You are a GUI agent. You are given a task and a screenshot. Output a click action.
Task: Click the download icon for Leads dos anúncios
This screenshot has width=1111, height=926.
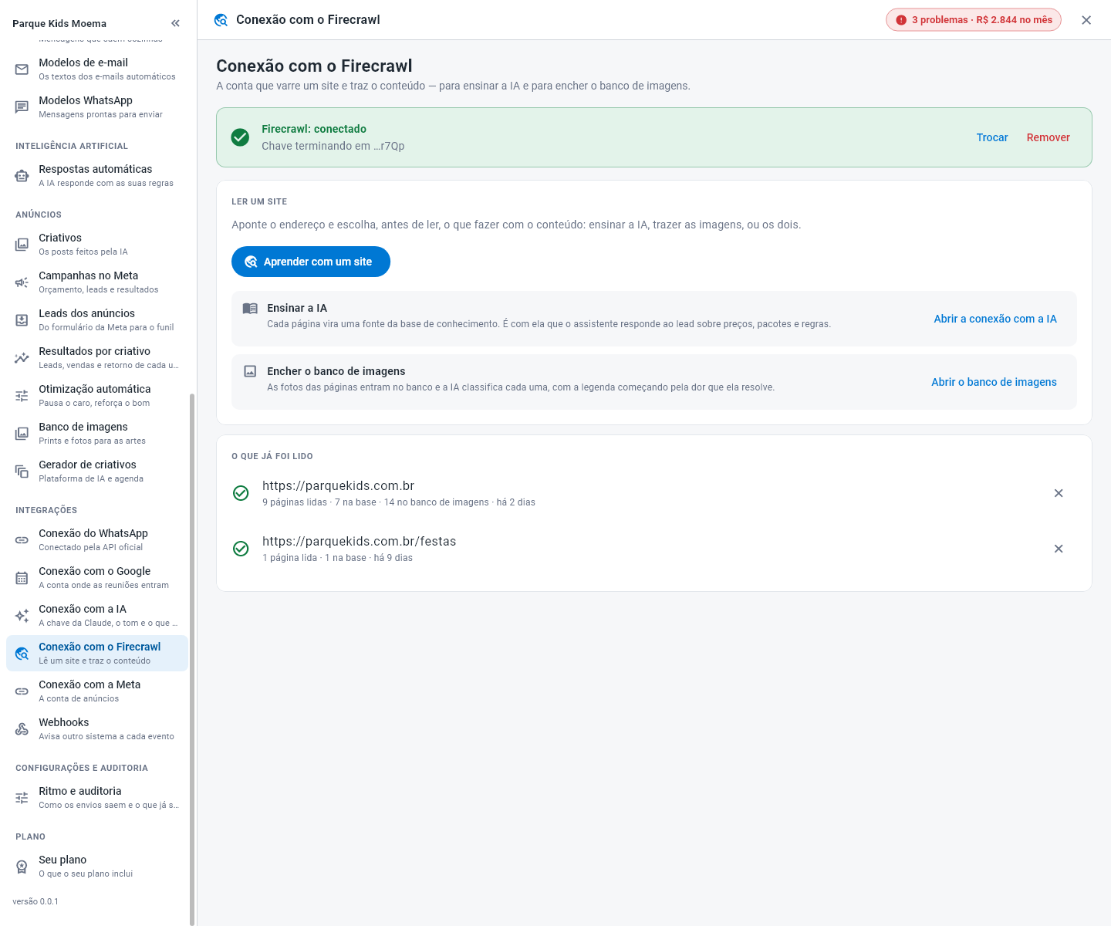click(22, 320)
